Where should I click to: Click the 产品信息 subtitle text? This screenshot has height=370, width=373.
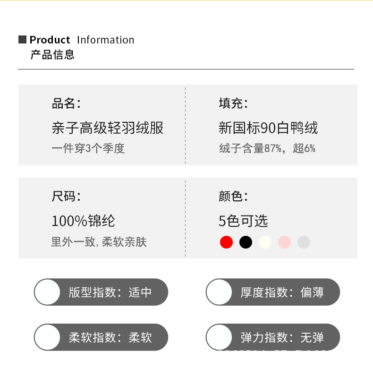[52, 55]
